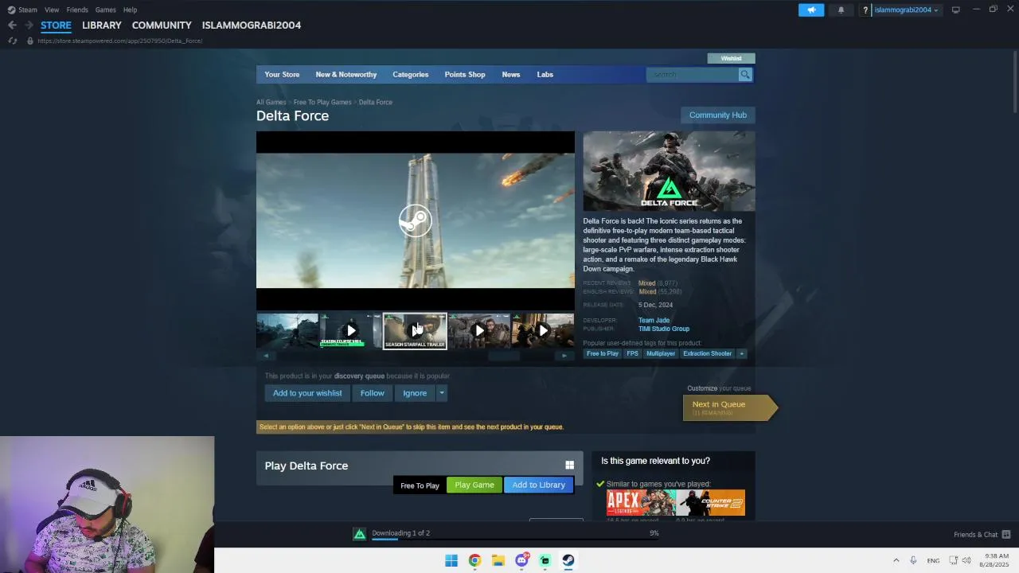Screen dimensions: 1019x573
Task: Go forward with the forward arrow
Action: click(29, 25)
